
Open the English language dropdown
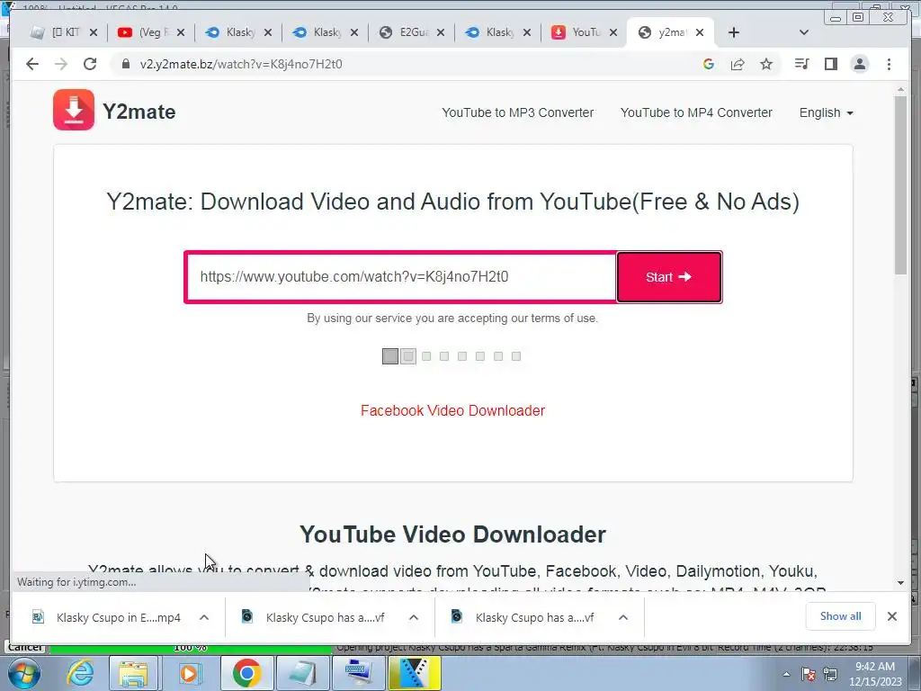(x=826, y=112)
